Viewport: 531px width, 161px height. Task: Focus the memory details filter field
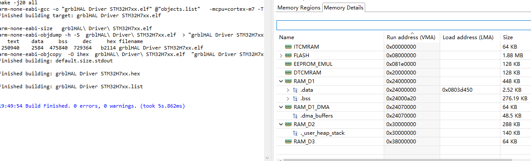(404, 25)
